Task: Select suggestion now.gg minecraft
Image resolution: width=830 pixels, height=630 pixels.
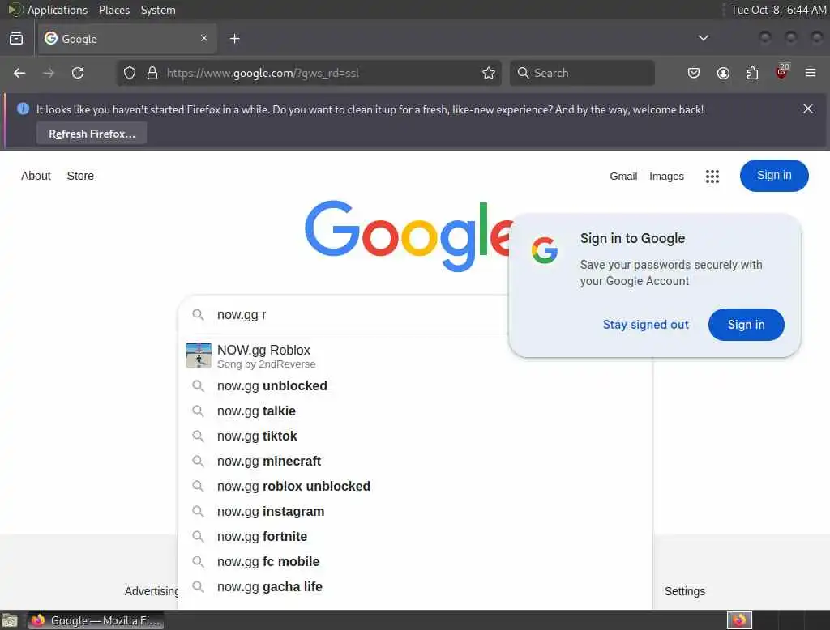Action: [x=415, y=462]
